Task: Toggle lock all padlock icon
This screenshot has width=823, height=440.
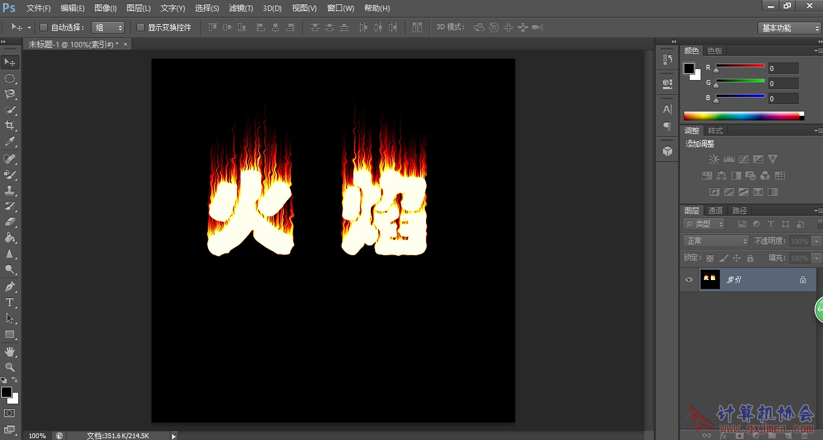Action: click(750, 258)
